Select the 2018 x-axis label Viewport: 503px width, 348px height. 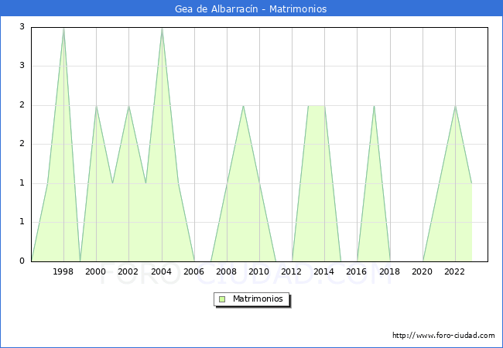click(x=390, y=271)
